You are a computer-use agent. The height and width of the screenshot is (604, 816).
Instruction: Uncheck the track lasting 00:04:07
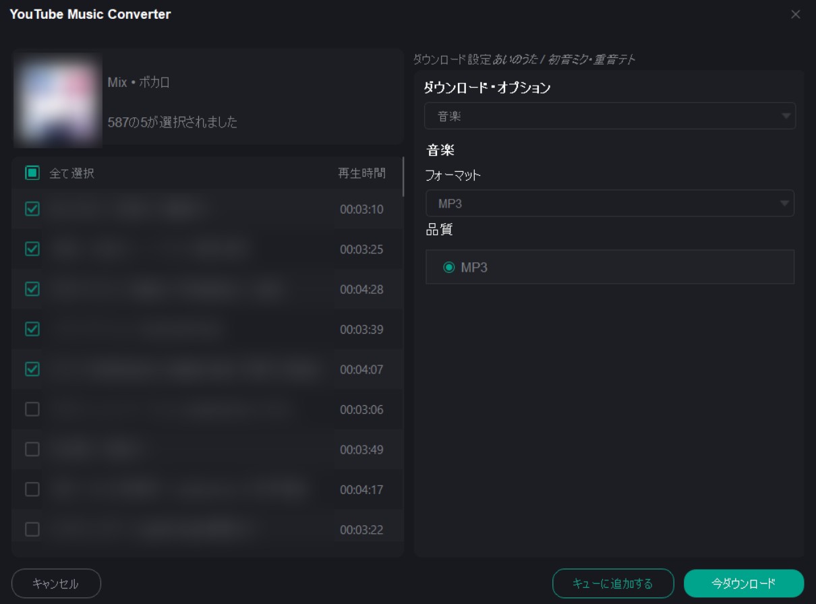(x=32, y=369)
